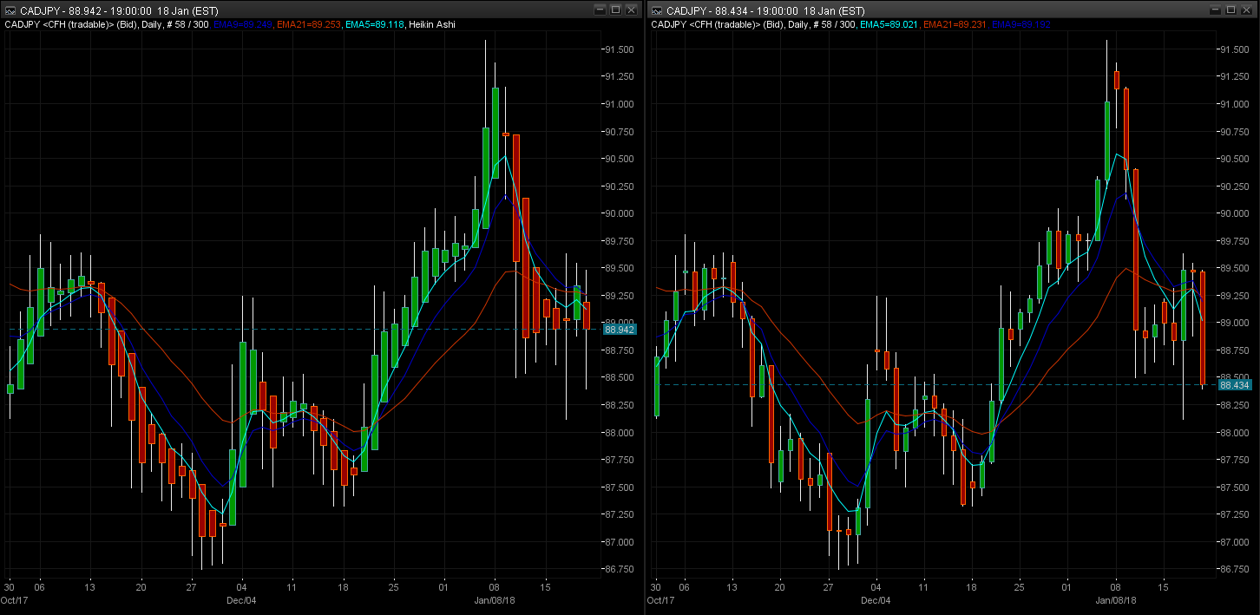This screenshot has height=615, width=1260.
Task: Click the left CADJPY chart window icon
Action: 11,10
